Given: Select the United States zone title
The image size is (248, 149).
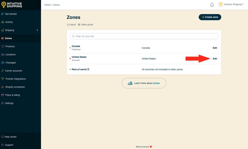Looking at the screenshot, I should click(x=79, y=57).
